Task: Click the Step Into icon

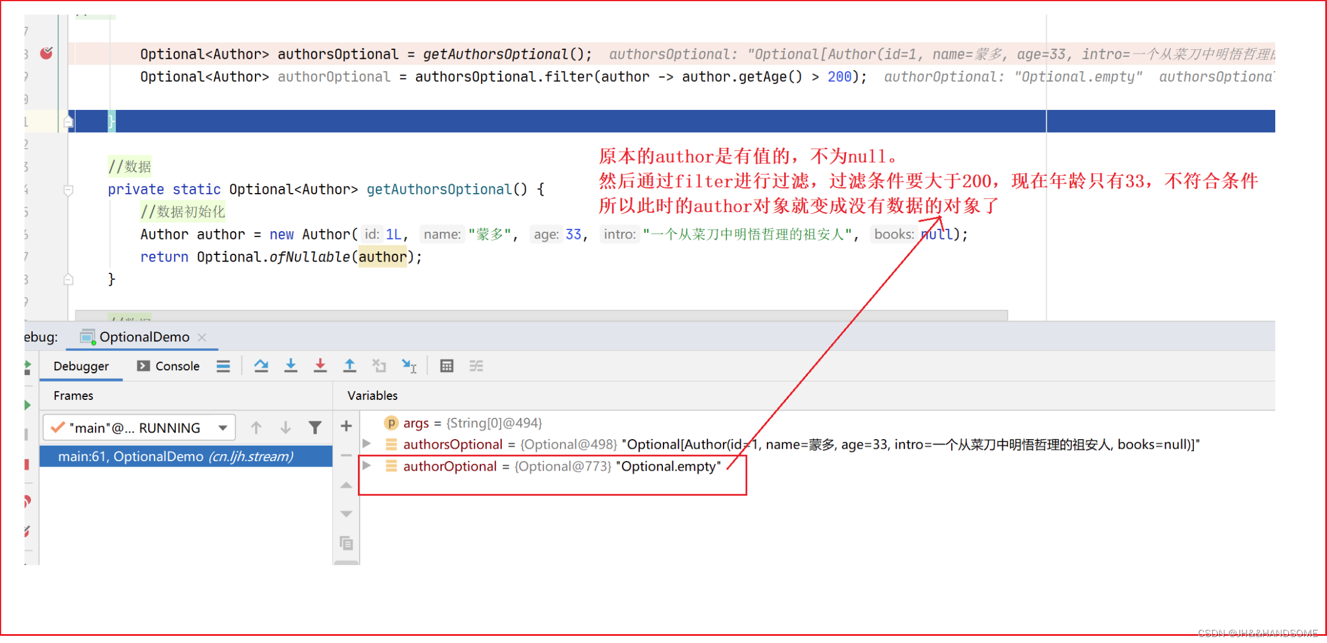Action: pyautogui.click(x=291, y=366)
